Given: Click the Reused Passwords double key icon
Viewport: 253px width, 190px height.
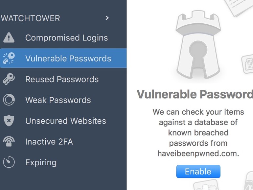Looking at the screenshot, I should 9,79.
